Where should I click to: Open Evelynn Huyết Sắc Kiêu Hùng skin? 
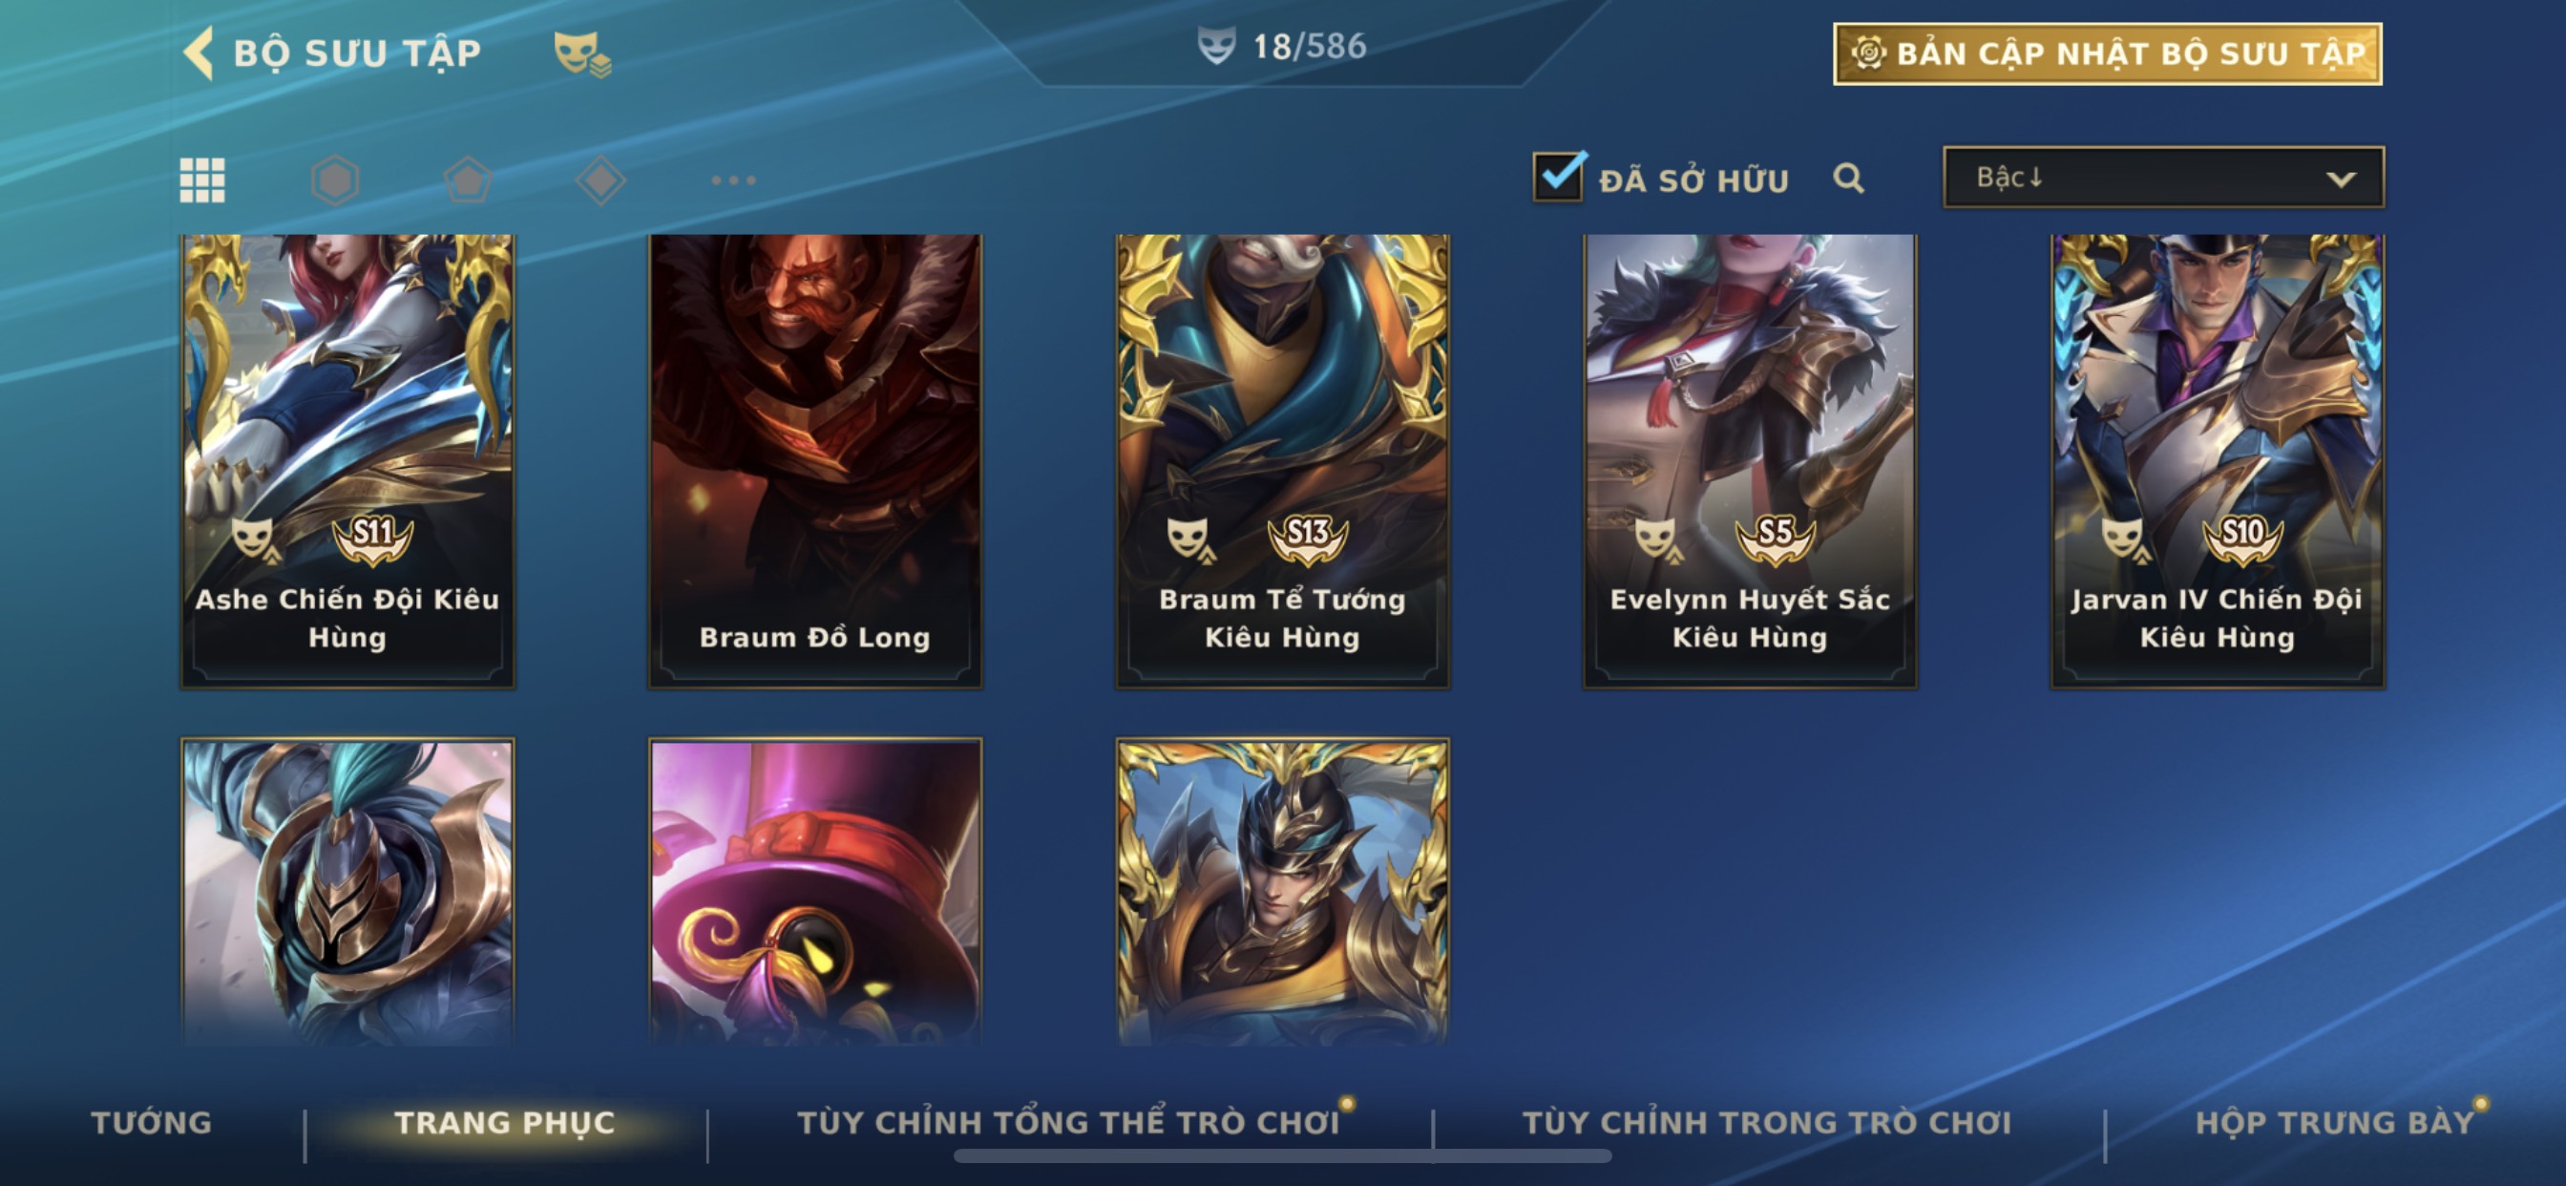coord(1749,461)
